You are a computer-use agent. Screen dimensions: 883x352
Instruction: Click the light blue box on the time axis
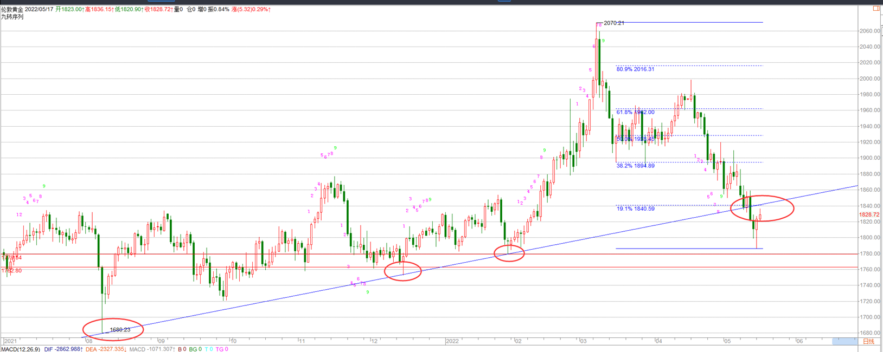pyautogui.click(x=844, y=341)
